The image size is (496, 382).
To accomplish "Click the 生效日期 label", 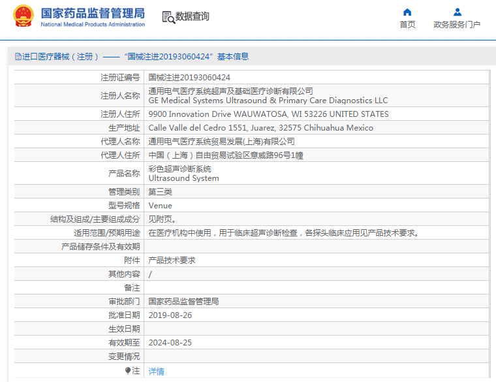I will [124, 329].
